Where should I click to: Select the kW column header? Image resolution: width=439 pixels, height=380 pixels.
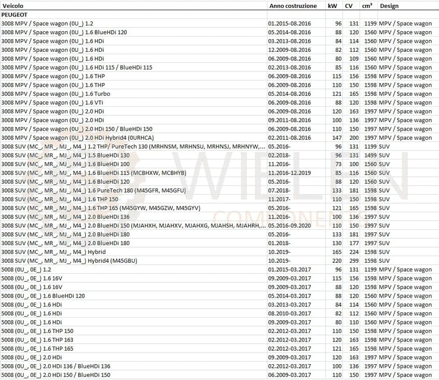(x=332, y=6)
